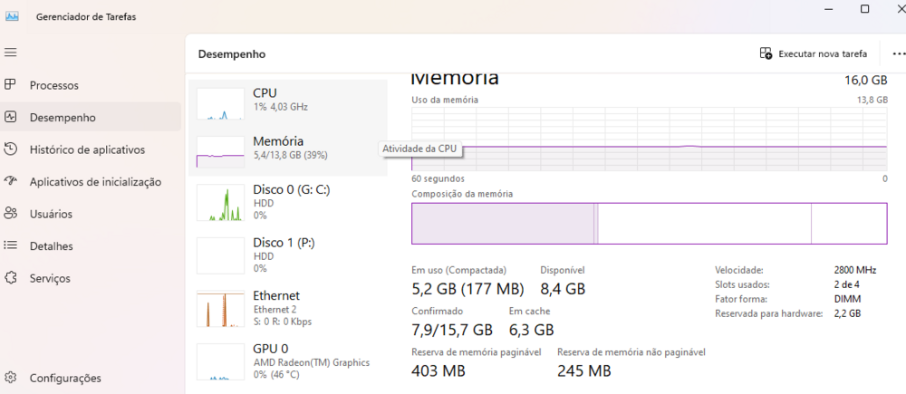Click the Histórico de aplicativos icon
This screenshot has height=394, width=906.
point(11,149)
